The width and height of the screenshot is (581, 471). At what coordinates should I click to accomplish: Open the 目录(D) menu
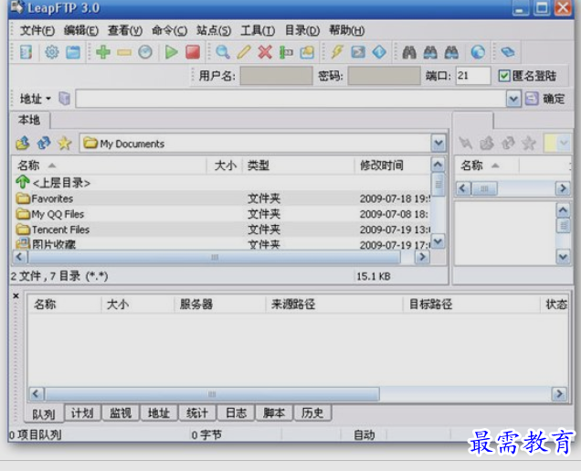tap(302, 30)
